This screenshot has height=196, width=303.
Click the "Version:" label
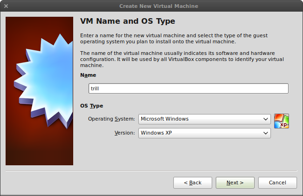pyautogui.click(x=124, y=133)
